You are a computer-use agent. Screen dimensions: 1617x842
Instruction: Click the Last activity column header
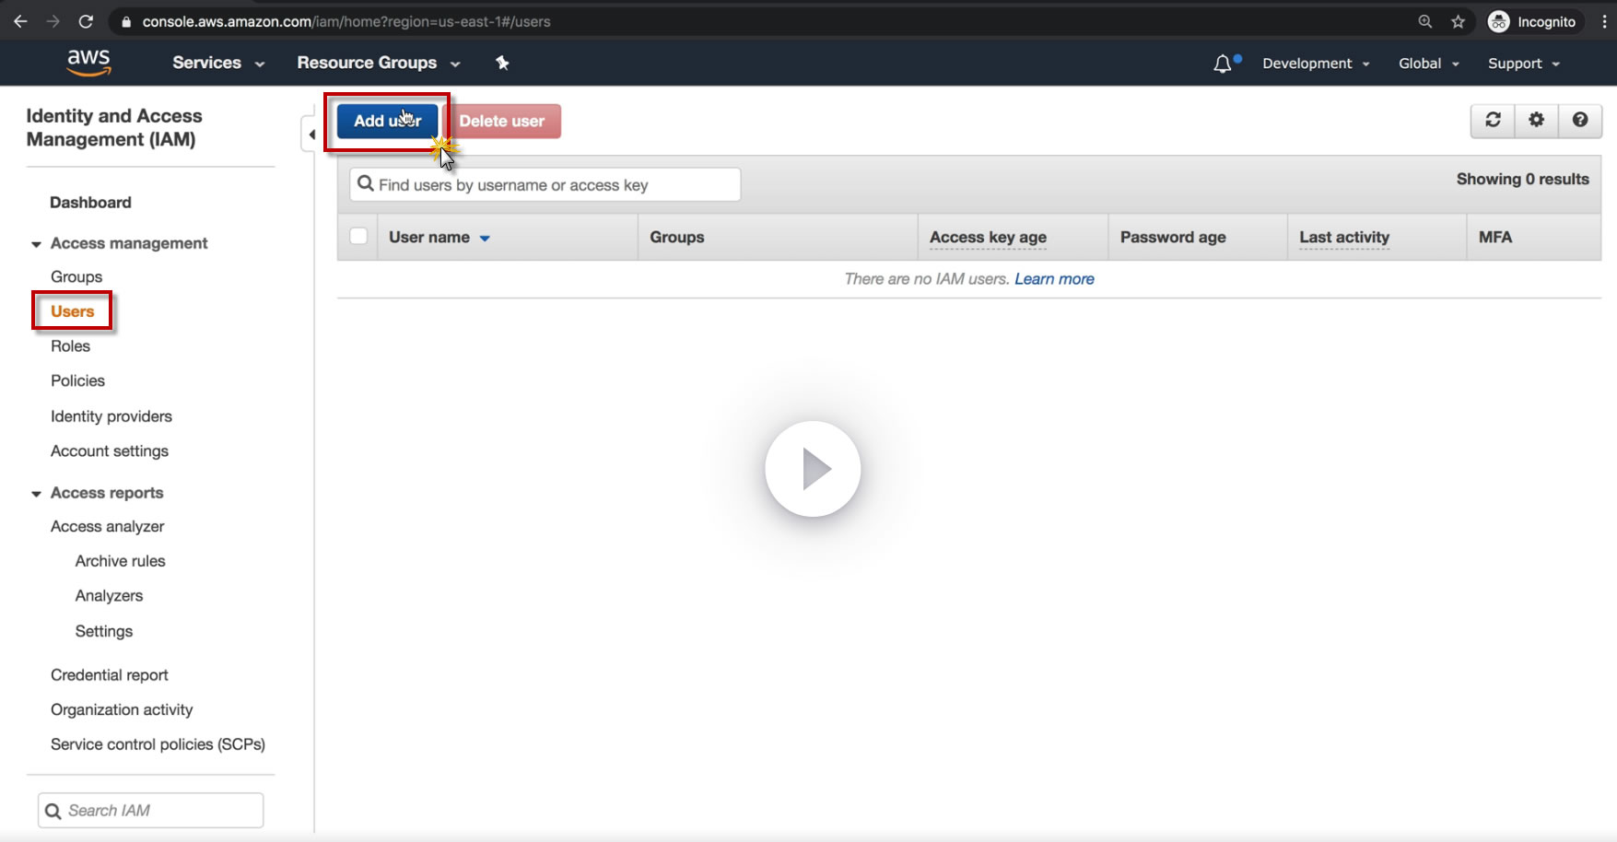click(x=1344, y=238)
